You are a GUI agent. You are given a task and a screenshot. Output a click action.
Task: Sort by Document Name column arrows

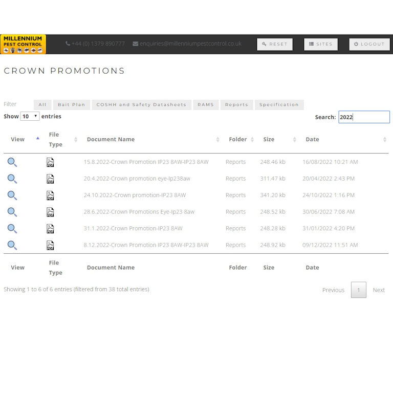point(217,140)
